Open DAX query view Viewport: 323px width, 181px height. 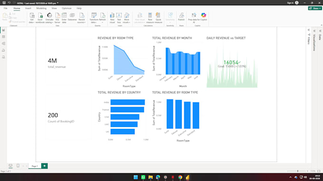coord(3,50)
